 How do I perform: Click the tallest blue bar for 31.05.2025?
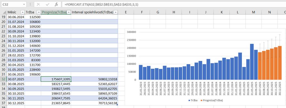coord(252,62)
